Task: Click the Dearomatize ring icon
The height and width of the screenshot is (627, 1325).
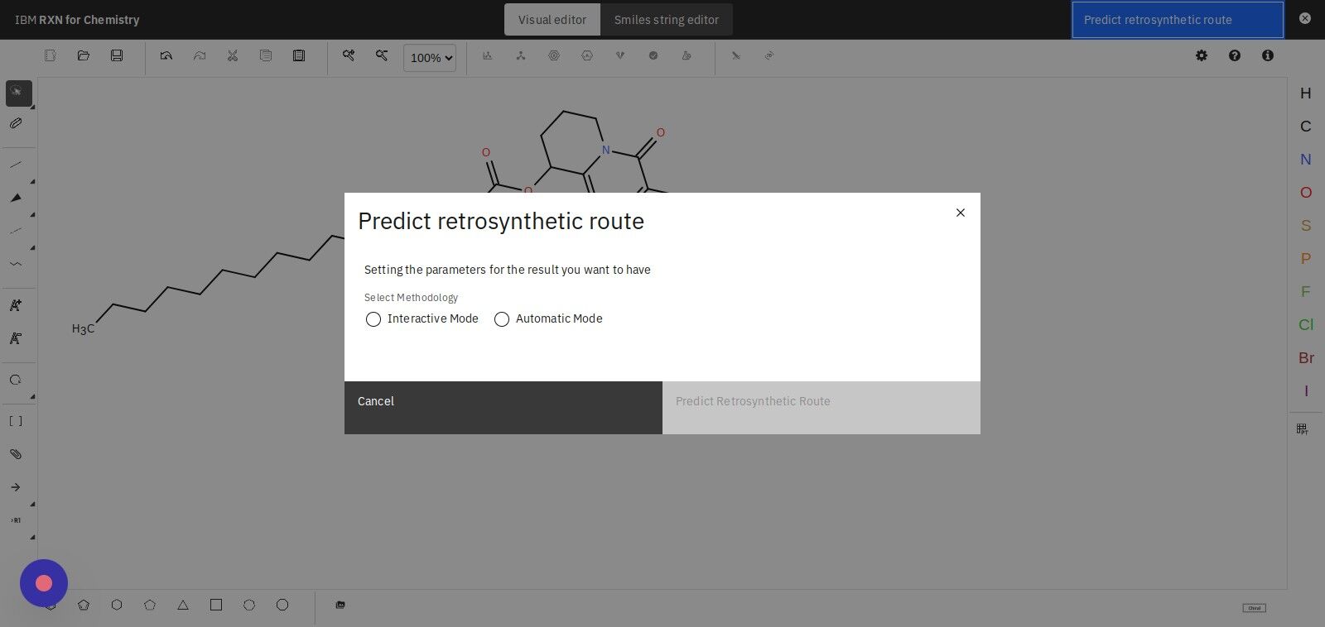Action: coord(587,55)
